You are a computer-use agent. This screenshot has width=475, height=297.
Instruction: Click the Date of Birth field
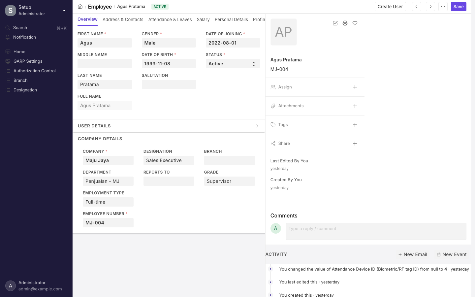point(169,64)
